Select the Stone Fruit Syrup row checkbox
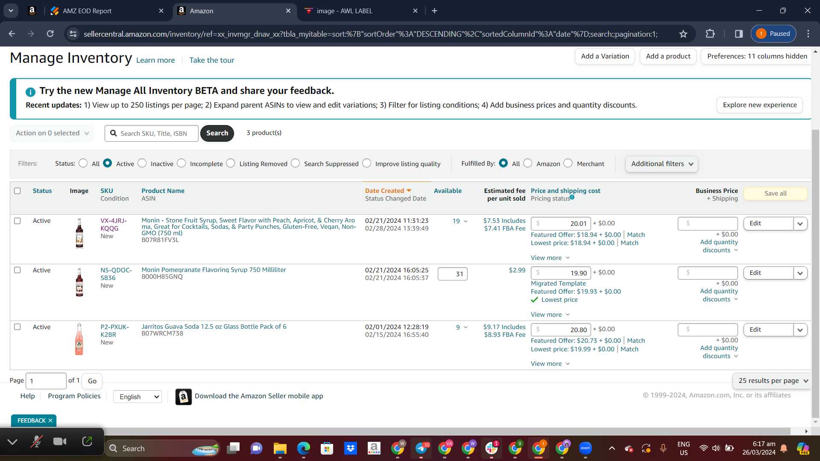Viewport: 820px width, 461px height. click(18, 221)
